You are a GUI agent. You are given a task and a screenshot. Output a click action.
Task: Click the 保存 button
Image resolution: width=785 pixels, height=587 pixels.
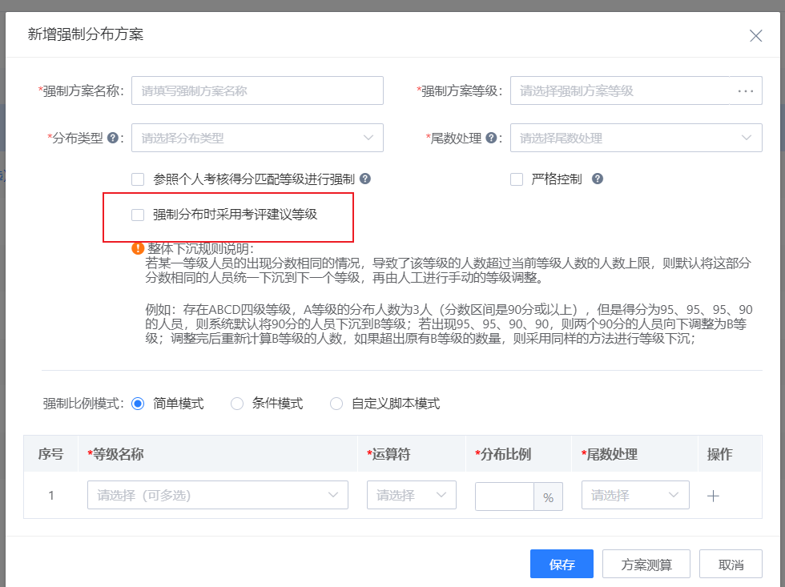[562, 564]
